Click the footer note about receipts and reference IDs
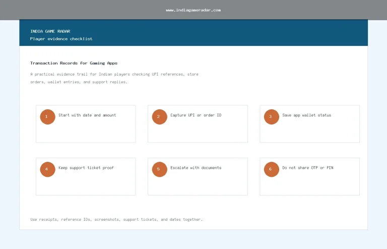 click(116, 219)
